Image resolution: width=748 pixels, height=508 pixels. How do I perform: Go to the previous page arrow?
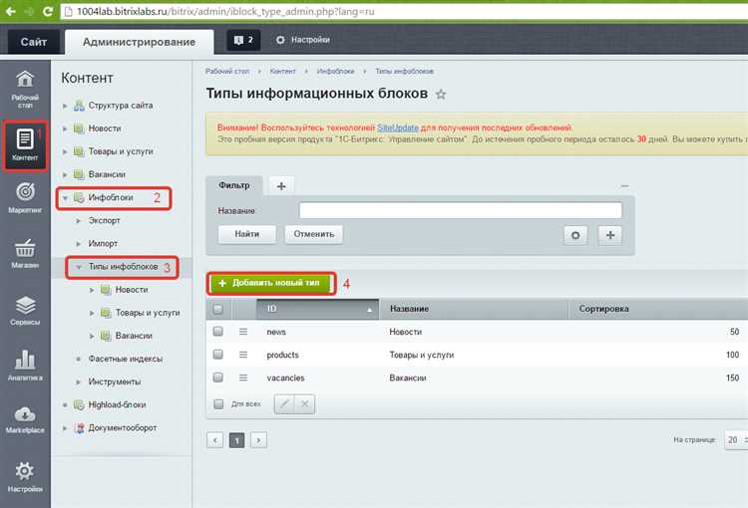point(215,440)
